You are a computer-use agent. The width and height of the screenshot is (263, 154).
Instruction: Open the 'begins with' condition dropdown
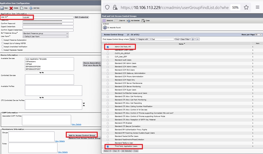coord(145,39)
